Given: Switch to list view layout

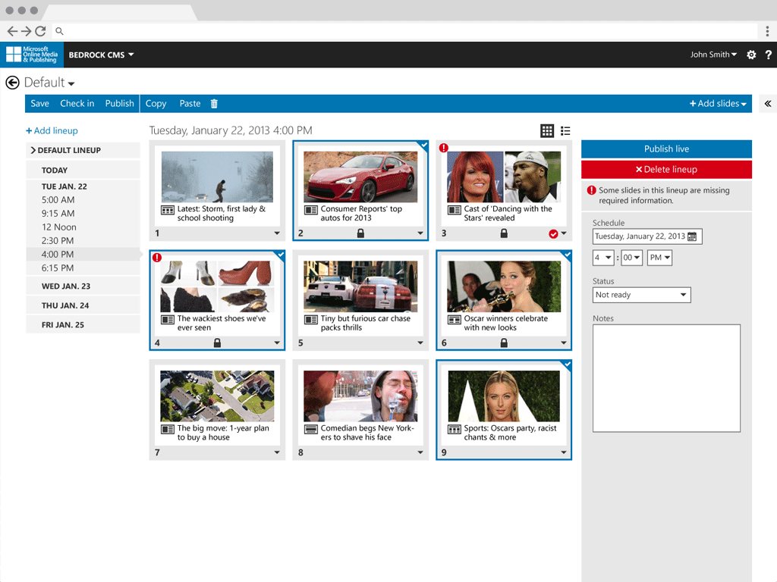Looking at the screenshot, I should click(x=565, y=131).
